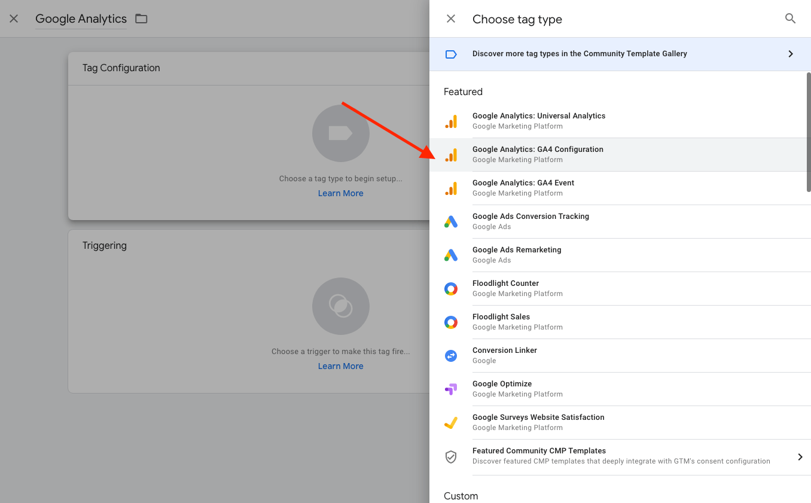
Task: Click 'Choose a tag type to begin setup...' text
Action: (x=341, y=178)
